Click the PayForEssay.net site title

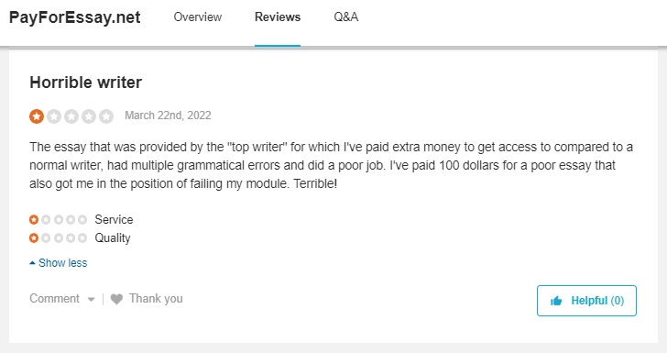pyautogui.click(x=75, y=17)
